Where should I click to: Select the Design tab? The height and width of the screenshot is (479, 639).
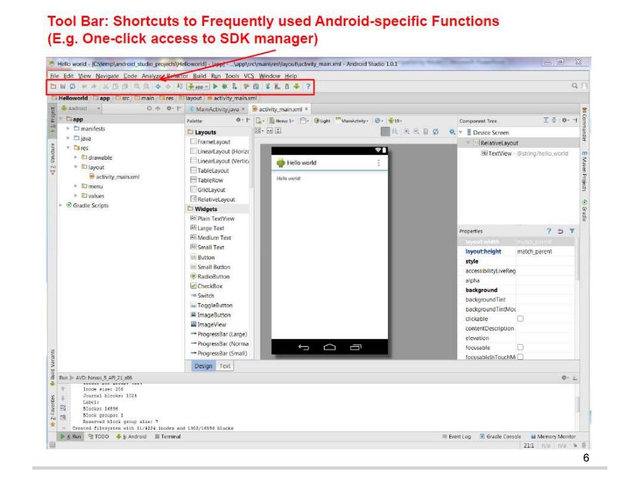[x=203, y=366]
